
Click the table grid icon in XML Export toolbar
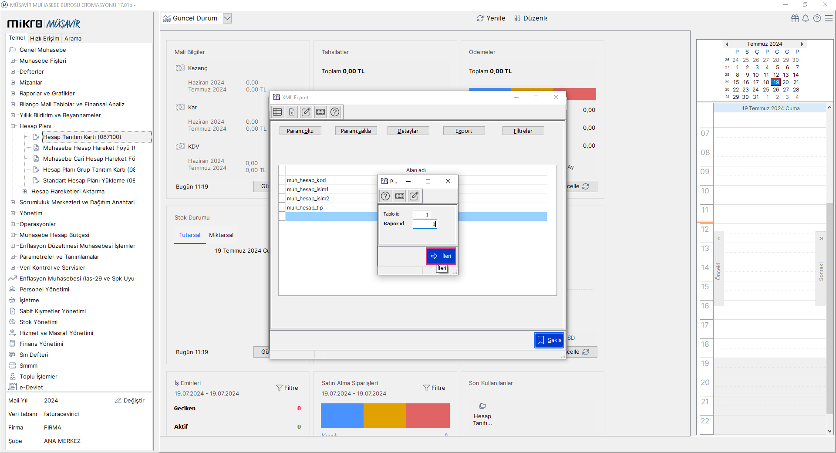tap(277, 112)
